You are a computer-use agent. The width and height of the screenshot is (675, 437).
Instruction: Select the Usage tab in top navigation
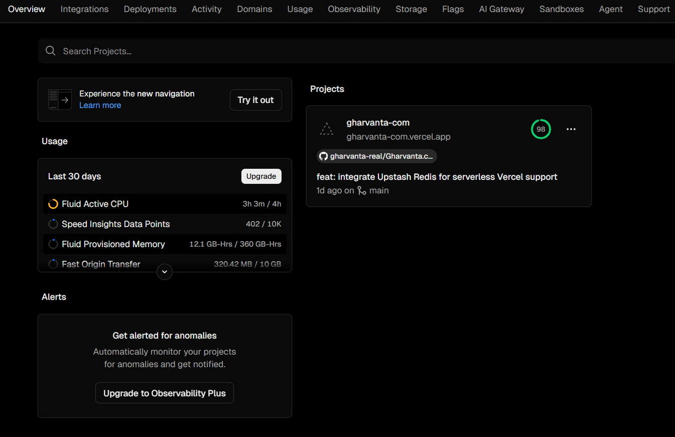(x=300, y=9)
